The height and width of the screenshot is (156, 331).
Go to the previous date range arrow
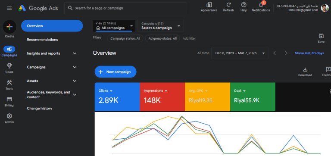(x=275, y=53)
